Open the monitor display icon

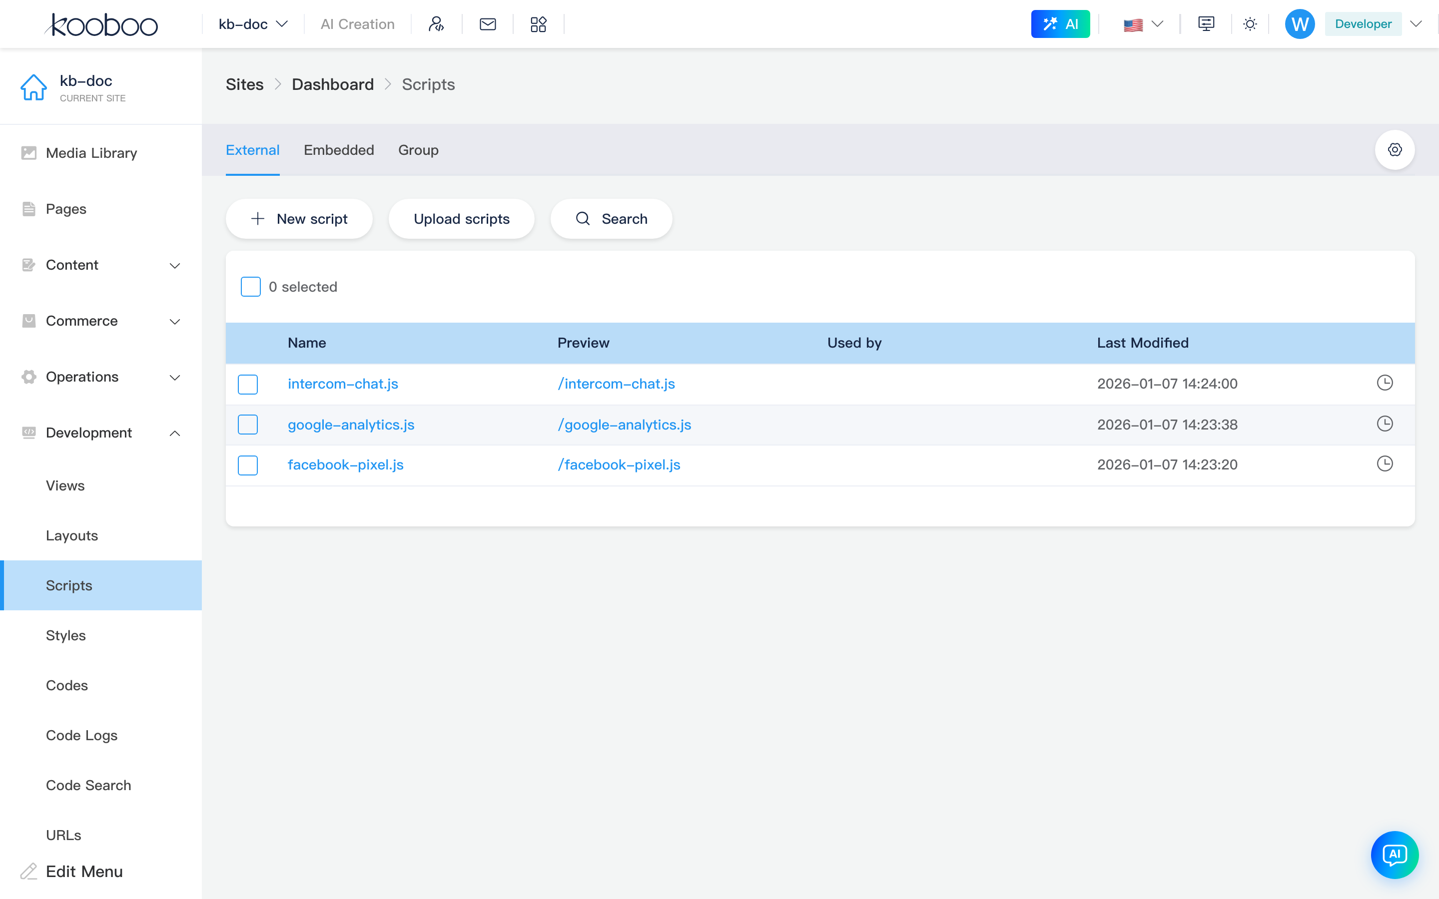point(1206,24)
